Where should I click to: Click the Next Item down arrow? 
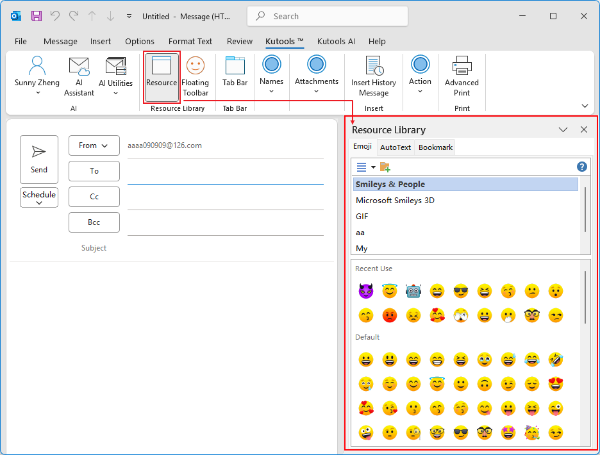point(110,16)
